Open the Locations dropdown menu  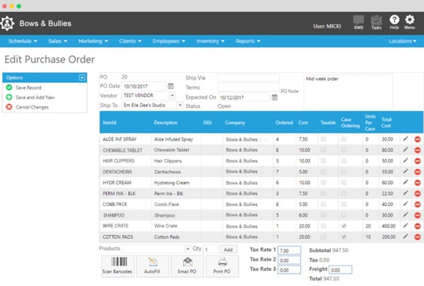402,41
